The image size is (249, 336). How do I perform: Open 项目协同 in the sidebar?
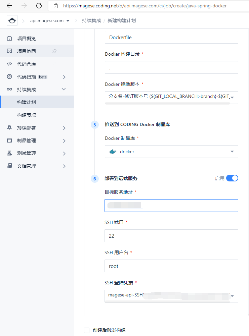[37, 51]
